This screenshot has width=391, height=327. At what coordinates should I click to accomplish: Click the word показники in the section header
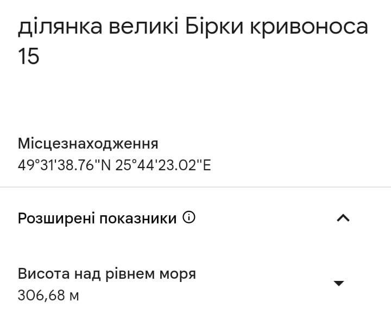pyautogui.click(x=138, y=219)
